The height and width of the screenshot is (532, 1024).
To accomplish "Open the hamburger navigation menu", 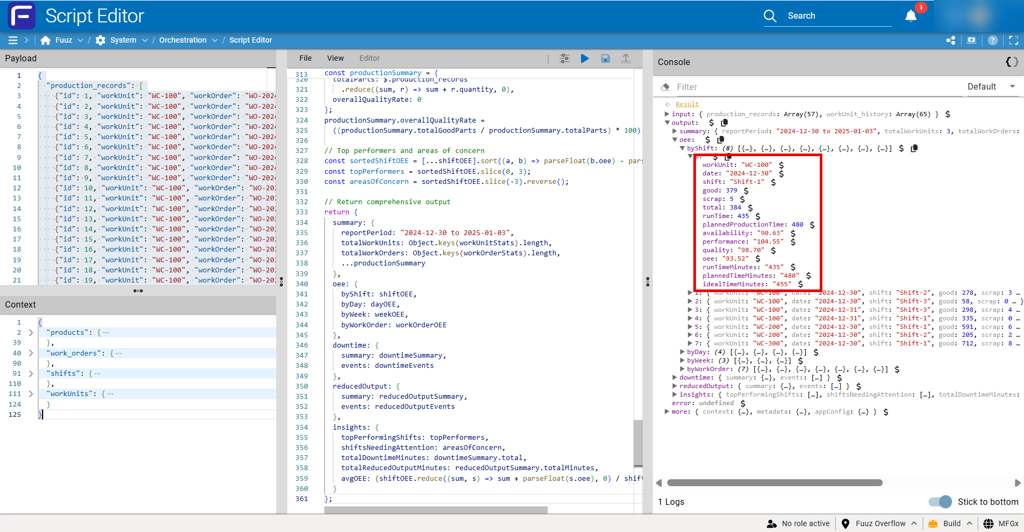I will (x=13, y=40).
